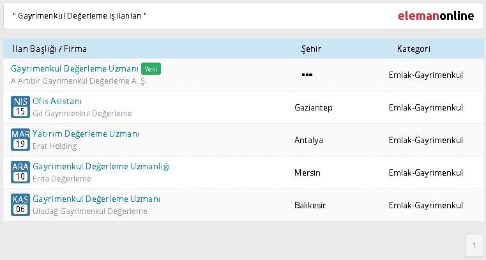Go to page 1 in pagination
Screen dimensions: 486x260
click(x=475, y=245)
